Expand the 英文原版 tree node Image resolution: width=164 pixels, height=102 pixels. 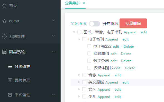[79, 82]
